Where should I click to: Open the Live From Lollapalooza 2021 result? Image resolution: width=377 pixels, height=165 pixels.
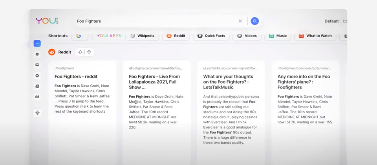point(154,82)
